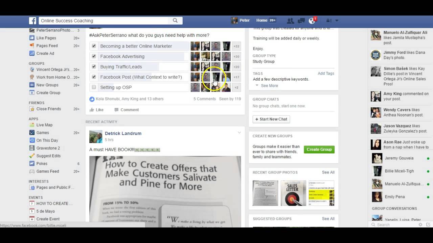Open the notifications globe icon

point(312,21)
